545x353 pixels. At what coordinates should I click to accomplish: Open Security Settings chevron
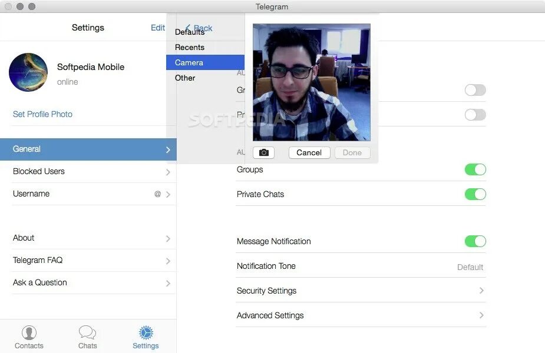[x=481, y=291]
